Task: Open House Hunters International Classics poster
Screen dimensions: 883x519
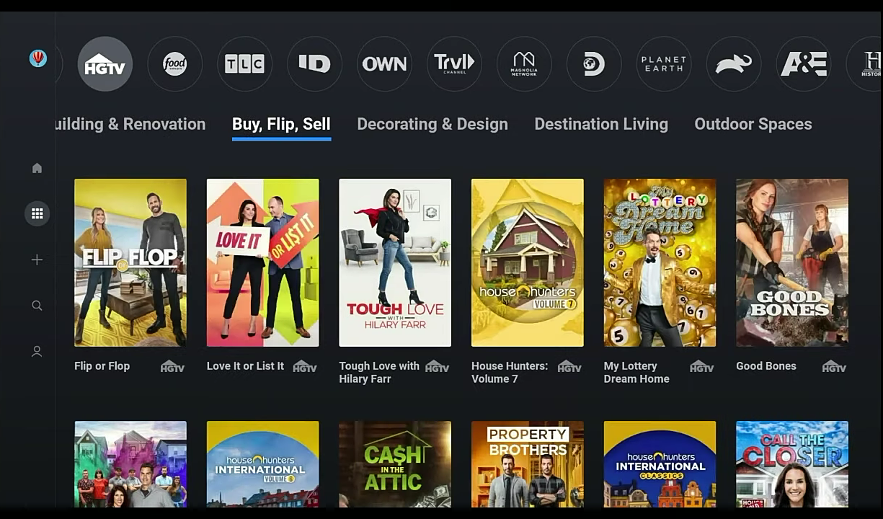Action: point(660,464)
